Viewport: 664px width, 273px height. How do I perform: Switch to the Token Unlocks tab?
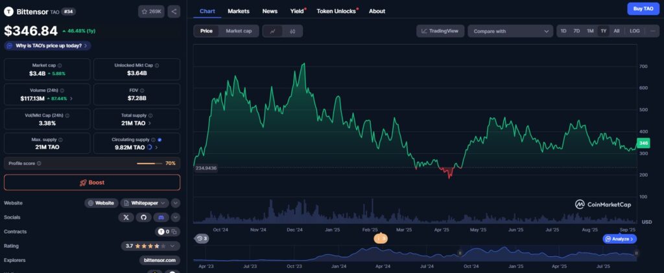point(337,11)
